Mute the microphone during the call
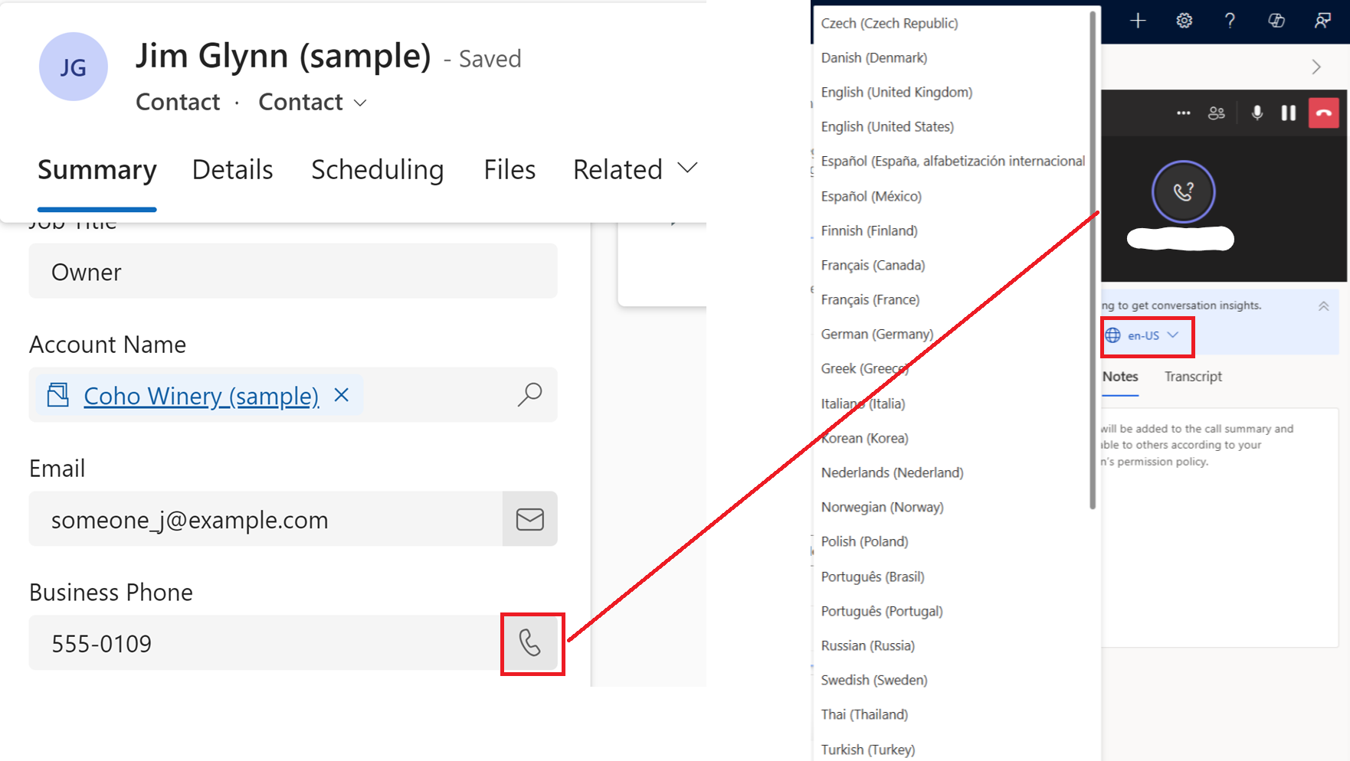 1257,113
